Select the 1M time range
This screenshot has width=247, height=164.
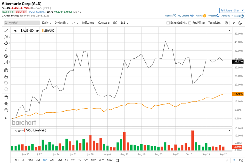pos(30,160)
